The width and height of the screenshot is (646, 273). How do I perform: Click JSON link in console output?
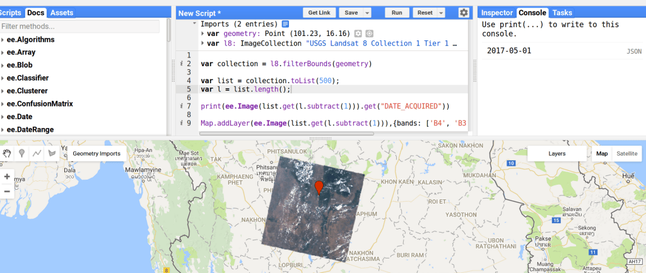(x=634, y=52)
